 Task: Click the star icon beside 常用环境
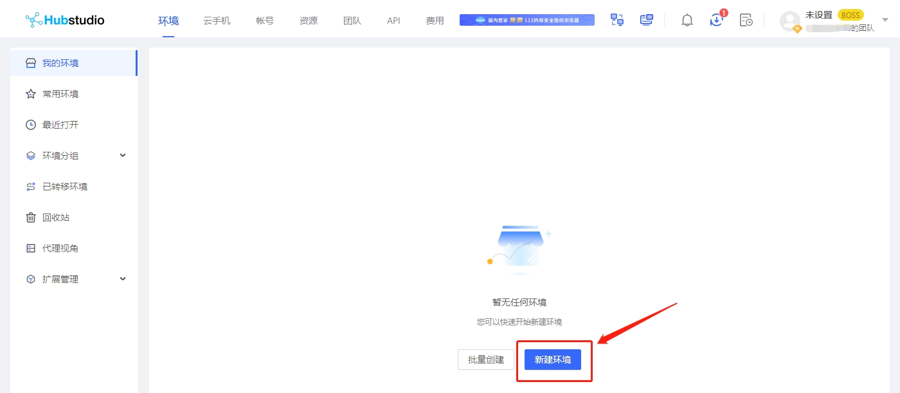[x=31, y=94]
